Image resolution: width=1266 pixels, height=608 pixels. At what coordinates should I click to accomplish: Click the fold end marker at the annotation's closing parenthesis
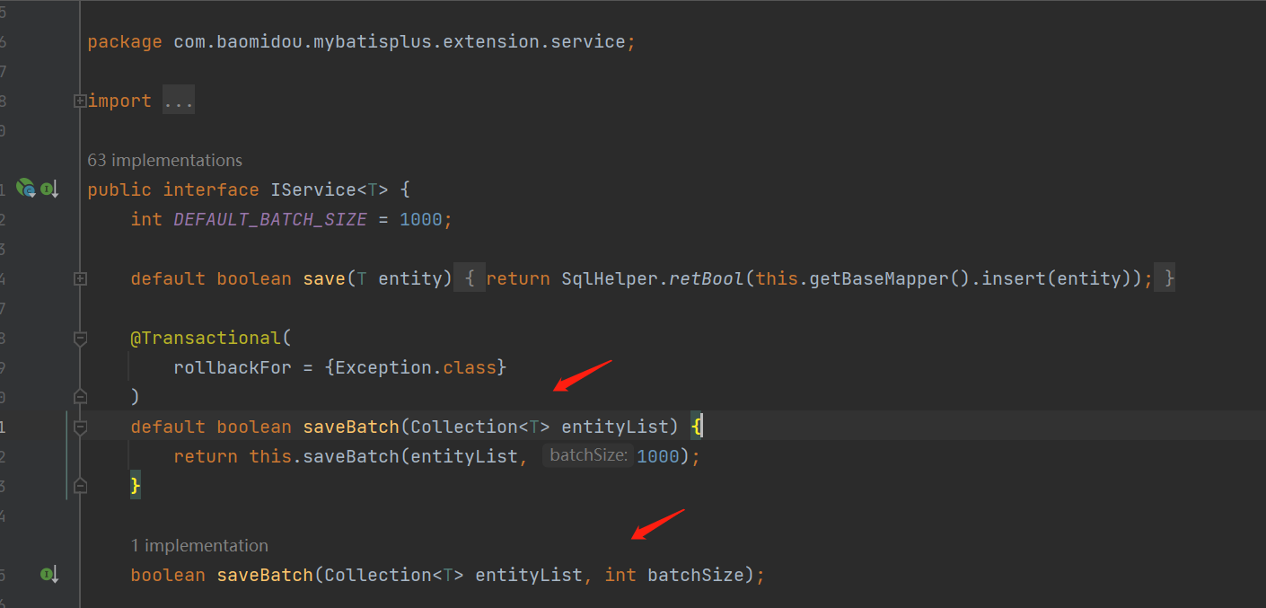(80, 396)
